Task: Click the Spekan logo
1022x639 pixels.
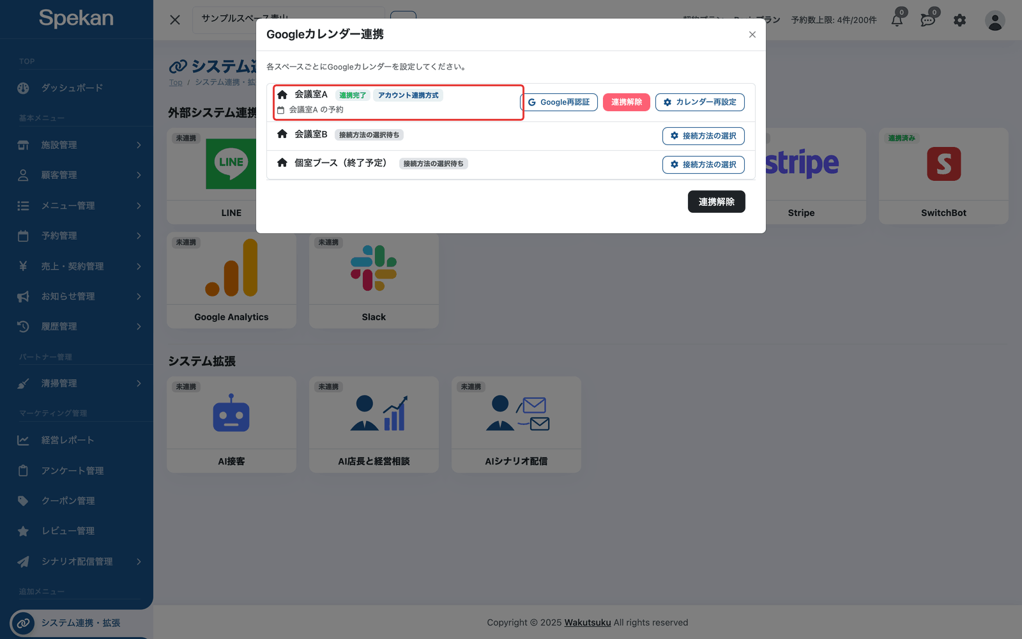Action: click(x=76, y=18)
